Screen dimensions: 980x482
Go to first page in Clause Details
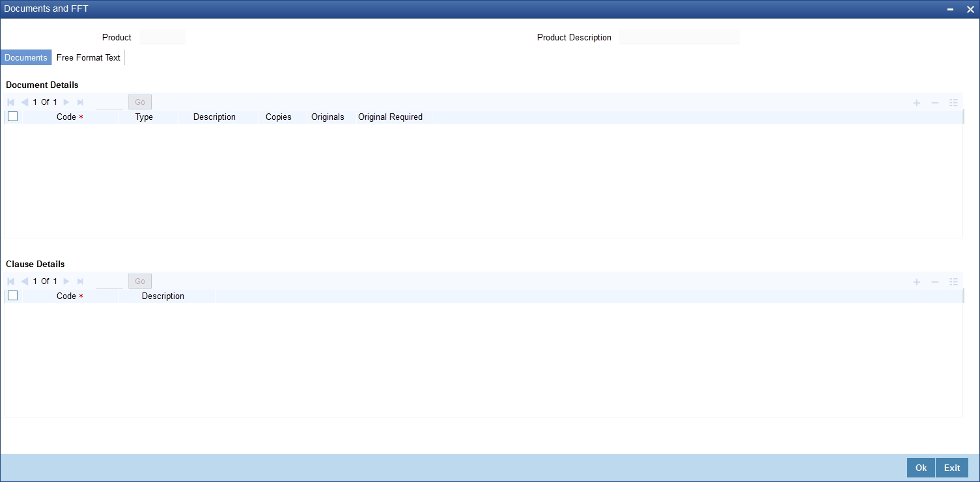[x=10, y=281]
